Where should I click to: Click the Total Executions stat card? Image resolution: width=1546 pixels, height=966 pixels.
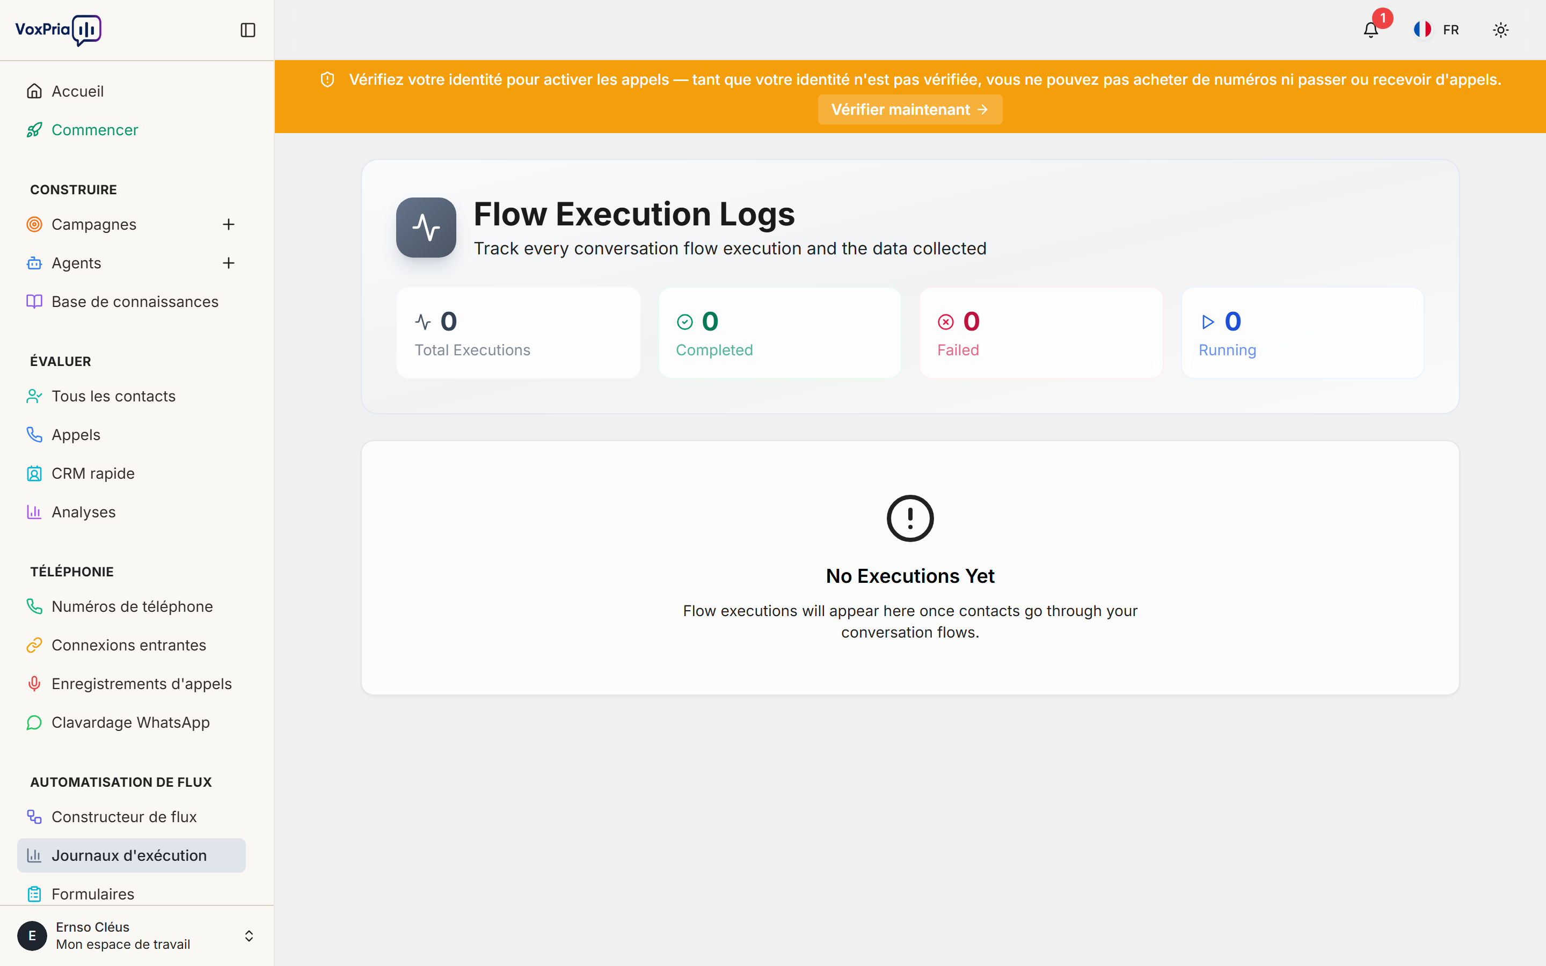pos(518,333)
